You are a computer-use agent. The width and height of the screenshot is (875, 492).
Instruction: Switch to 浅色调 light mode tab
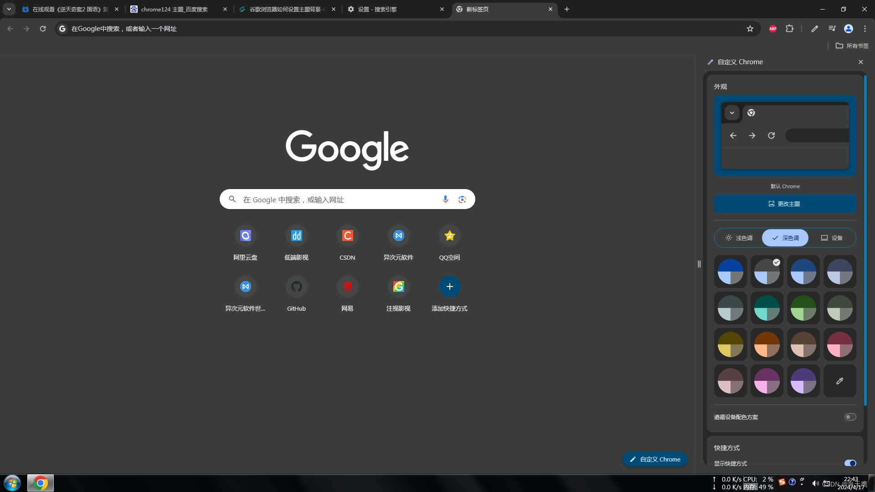click(738, 237)
